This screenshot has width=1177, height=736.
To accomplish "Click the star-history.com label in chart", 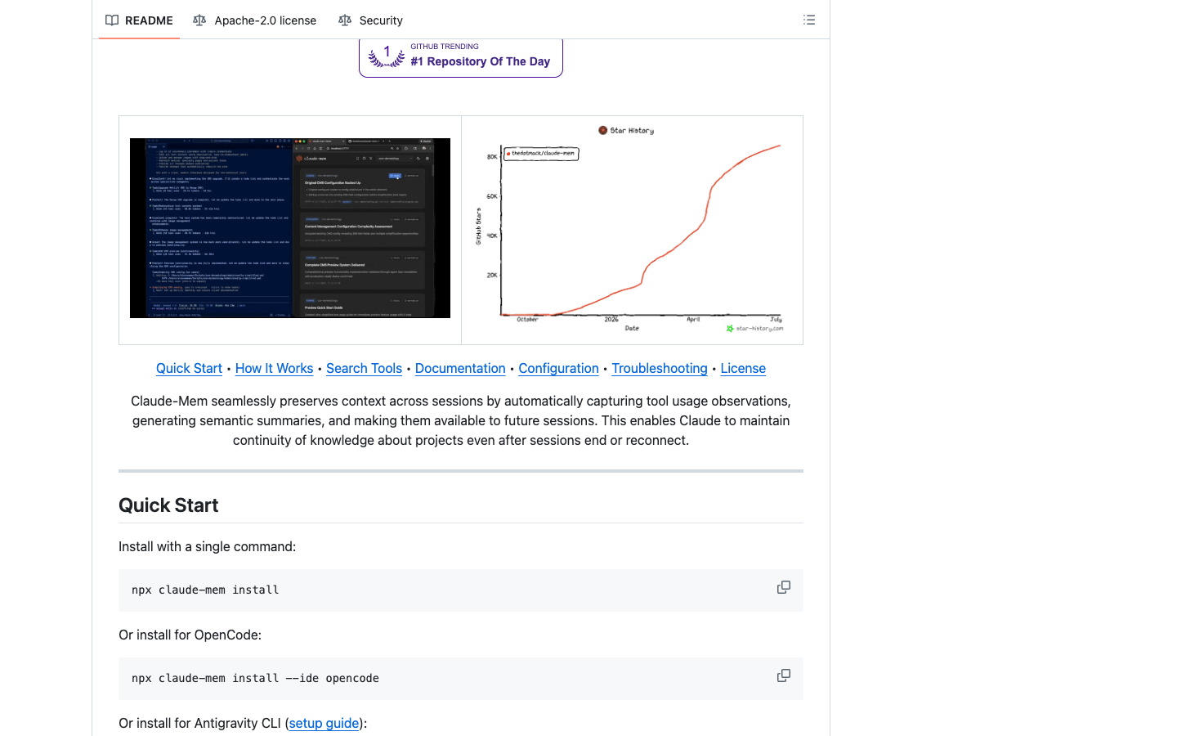I will pos(754,329).
